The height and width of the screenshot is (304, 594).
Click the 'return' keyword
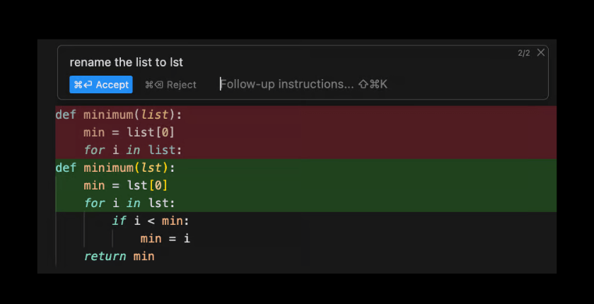click(105, 256)
